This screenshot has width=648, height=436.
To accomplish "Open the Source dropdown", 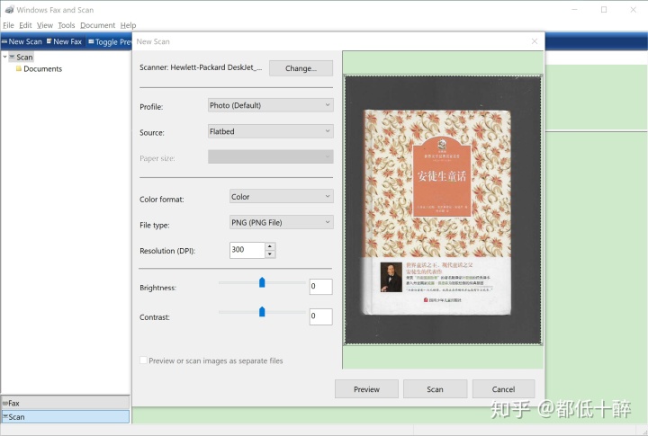I will coord(271,131).
